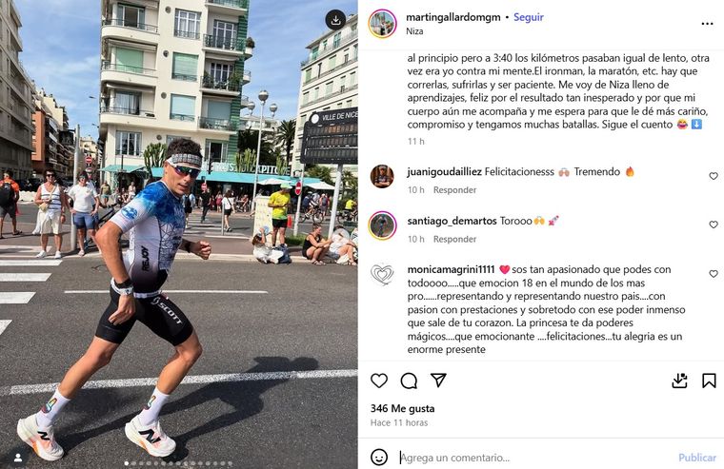Image resolution: width=724 pixels, height=469 pixels.
Task: Like juanigoudailliez's comment
Action: 714,176
